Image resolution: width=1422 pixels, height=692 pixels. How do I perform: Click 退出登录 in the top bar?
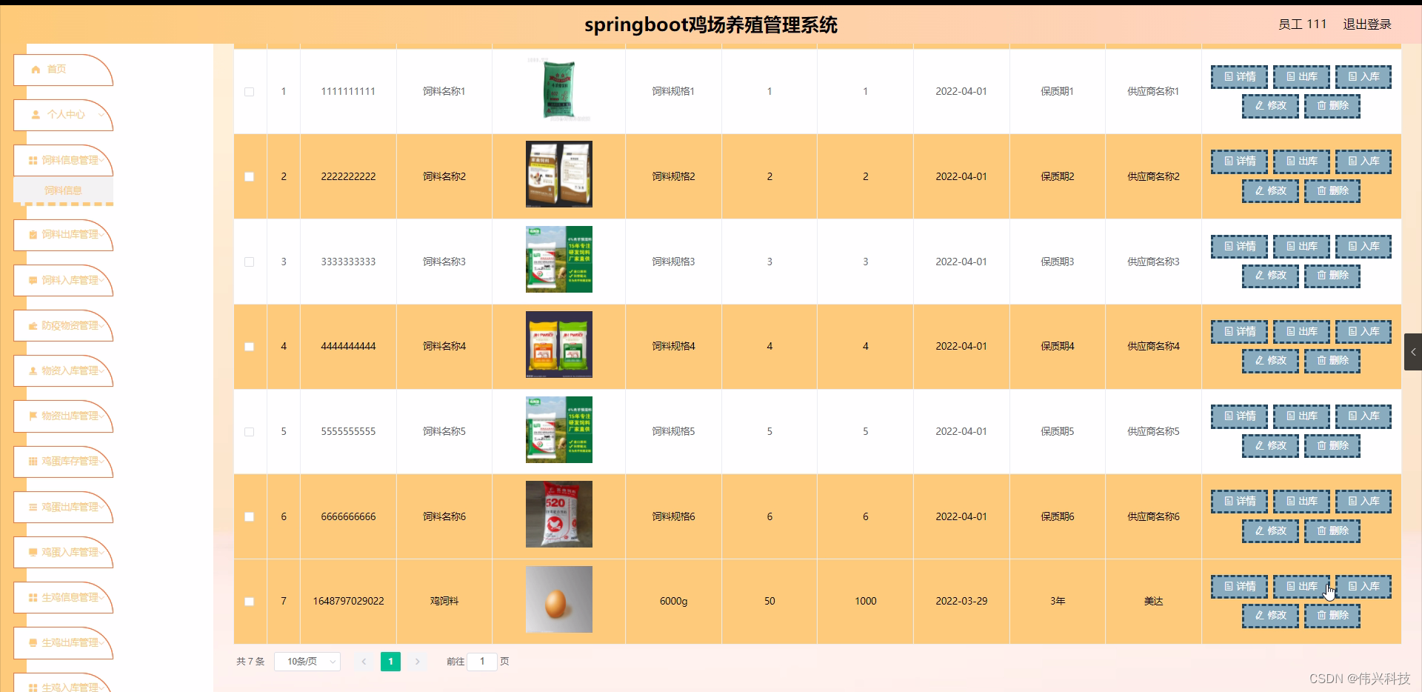point(1367,24)
